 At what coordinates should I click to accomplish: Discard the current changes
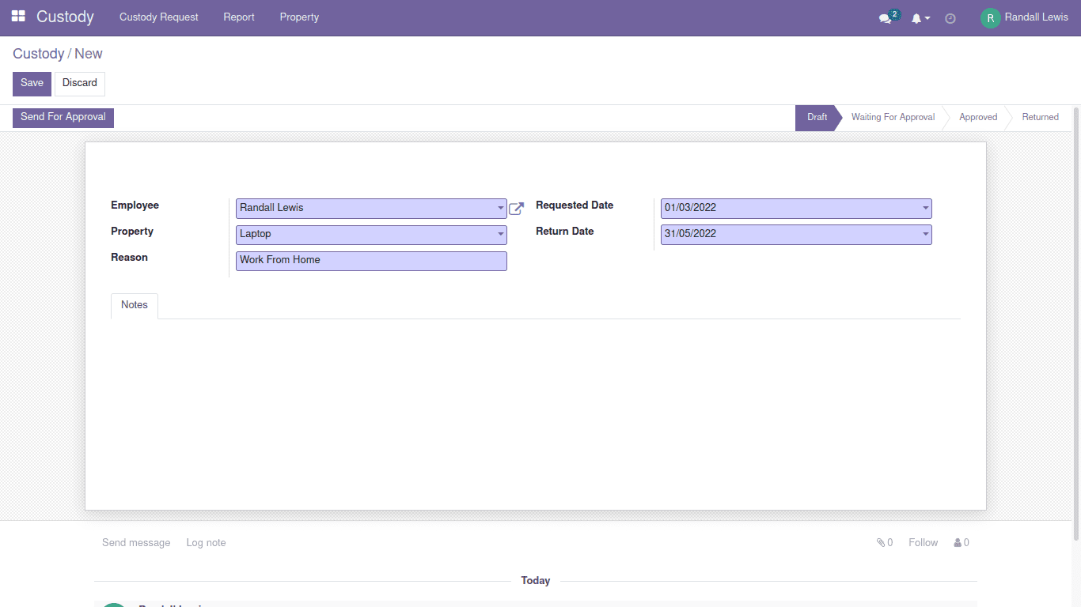click(79, 83)
